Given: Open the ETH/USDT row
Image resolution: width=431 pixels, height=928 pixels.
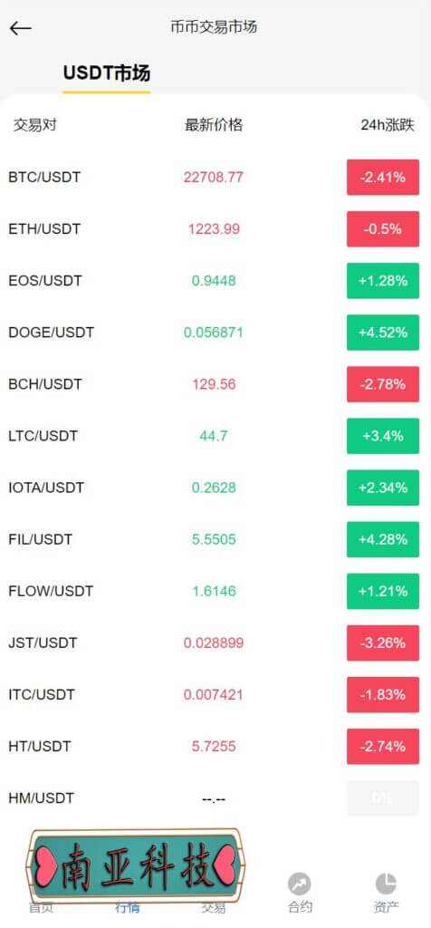Looking at the screenshot, I should pyautogui.click(x=215, y=228).
